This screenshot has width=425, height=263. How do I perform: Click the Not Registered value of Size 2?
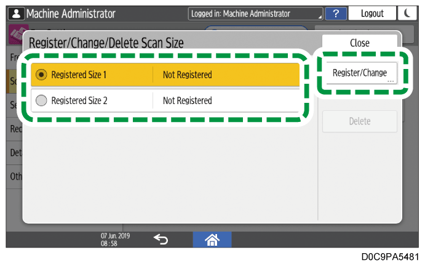[x=187, y=100]
